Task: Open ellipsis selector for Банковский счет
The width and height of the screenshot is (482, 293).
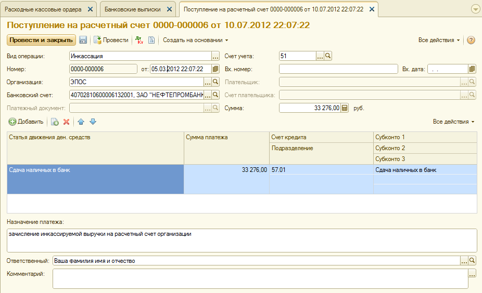Action: pos(208,95)
